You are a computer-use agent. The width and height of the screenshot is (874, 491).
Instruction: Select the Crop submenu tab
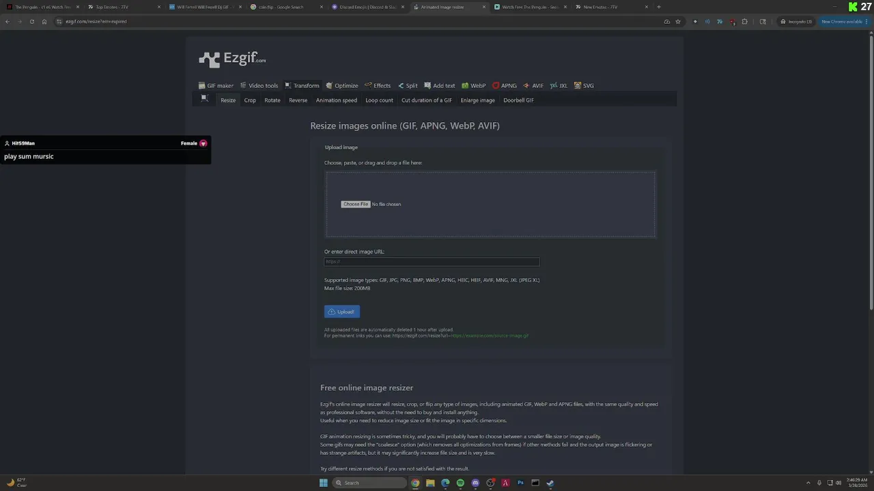(250, 100)
